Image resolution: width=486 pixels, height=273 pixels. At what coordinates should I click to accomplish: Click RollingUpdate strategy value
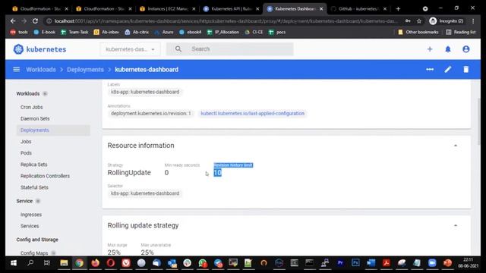[x=129, y=173]
